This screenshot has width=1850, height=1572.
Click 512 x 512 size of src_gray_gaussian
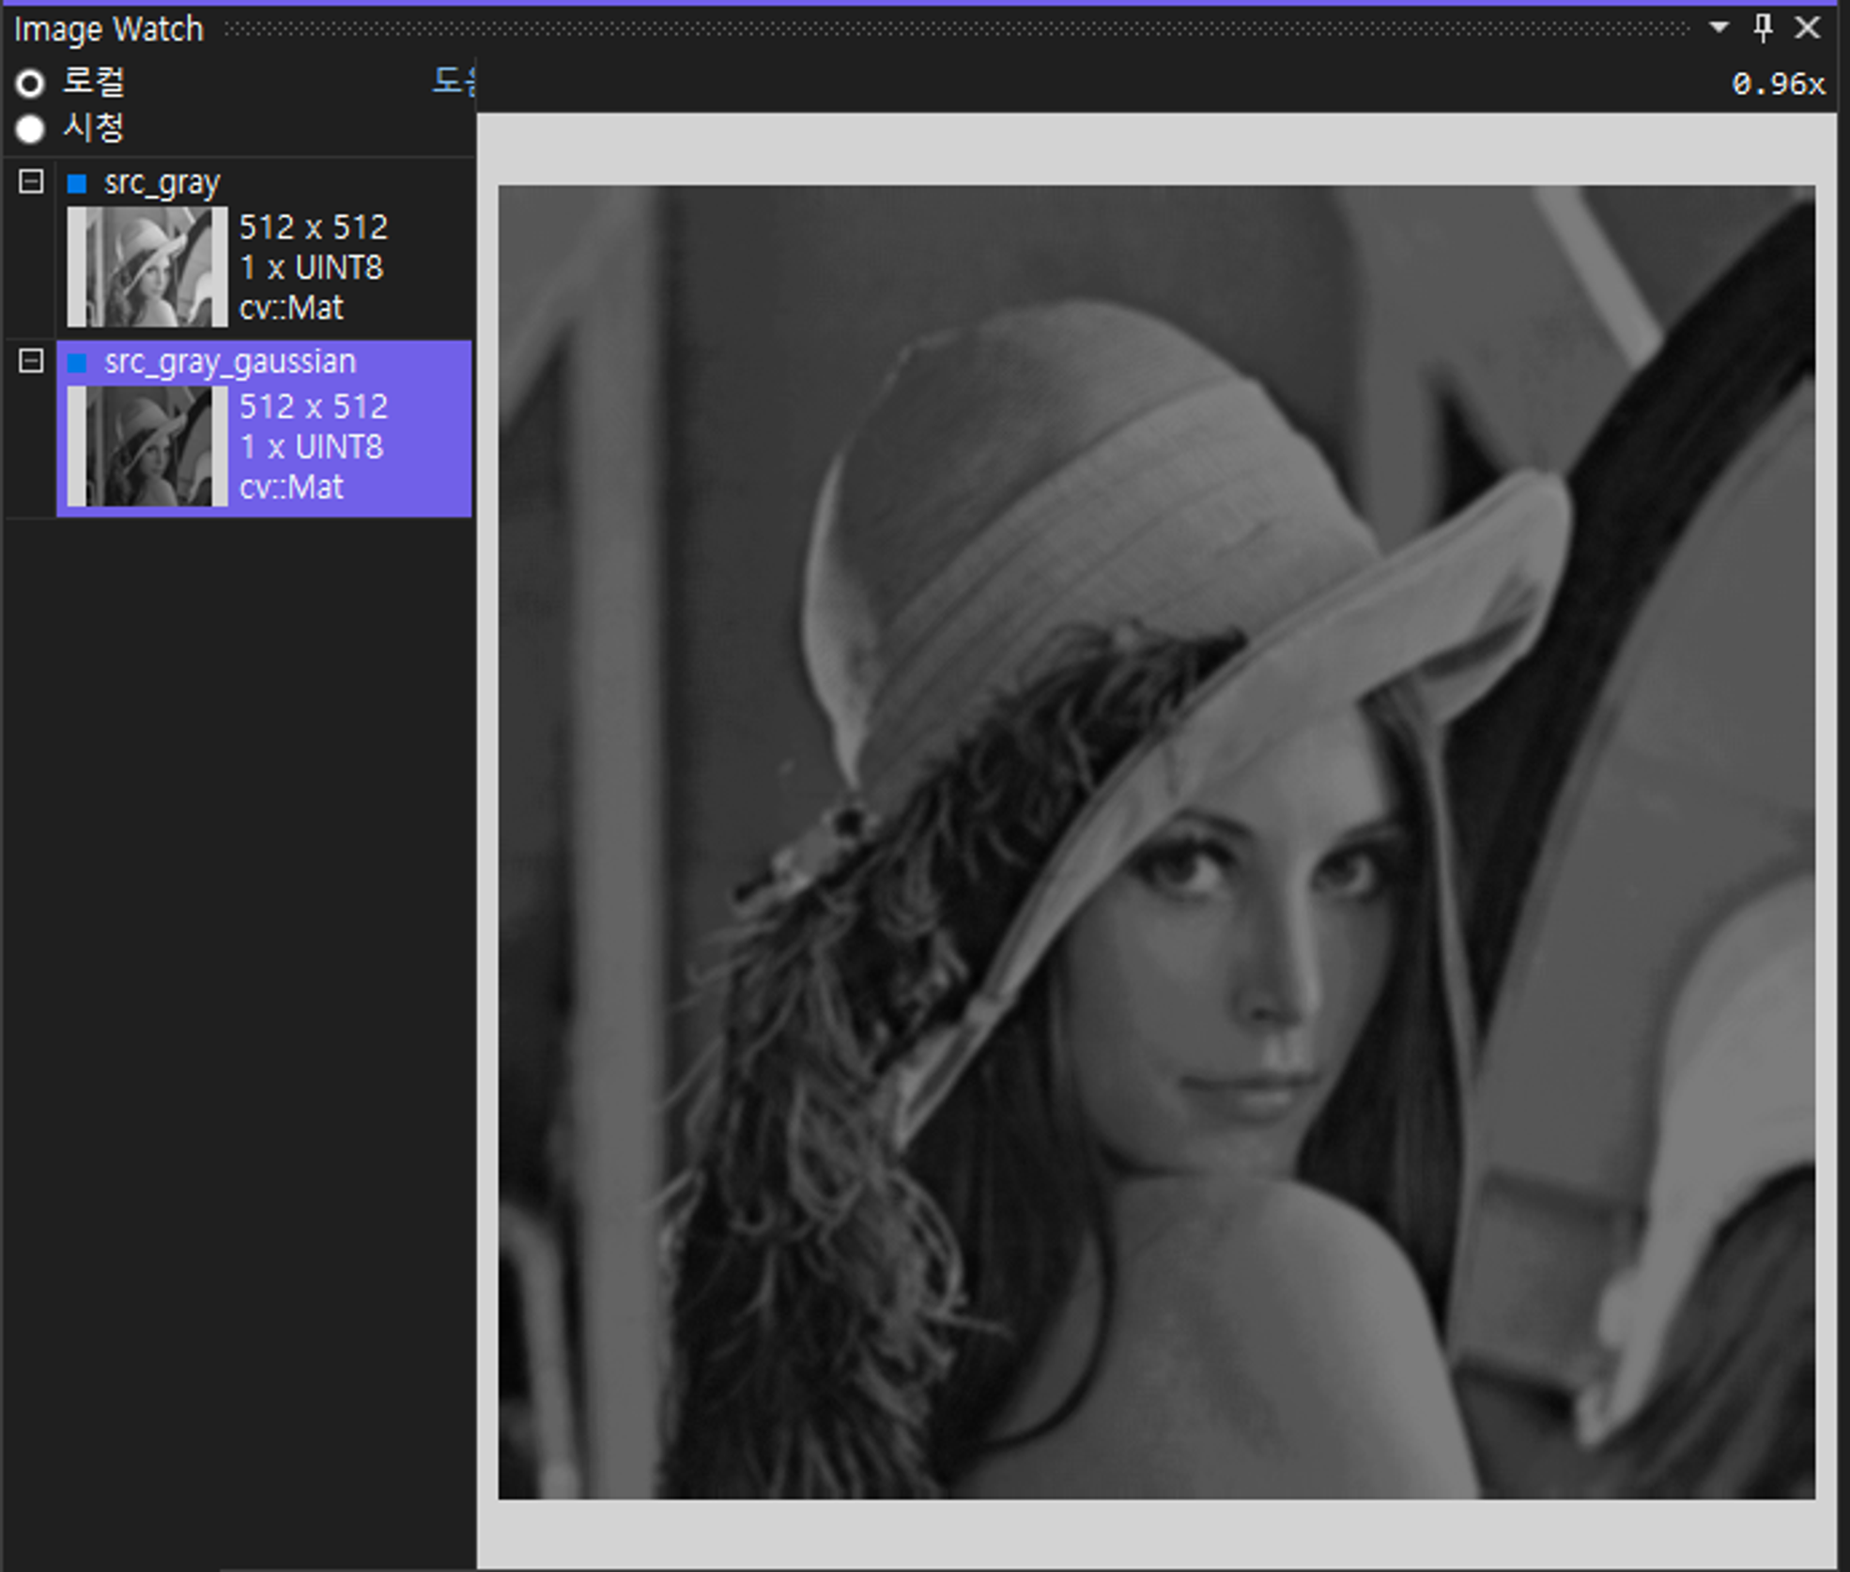click(x=314, y=407)
